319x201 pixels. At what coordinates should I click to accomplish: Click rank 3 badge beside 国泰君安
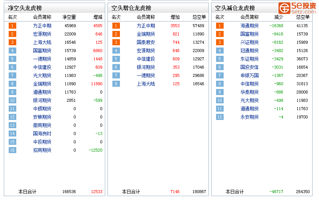[116, 42]
